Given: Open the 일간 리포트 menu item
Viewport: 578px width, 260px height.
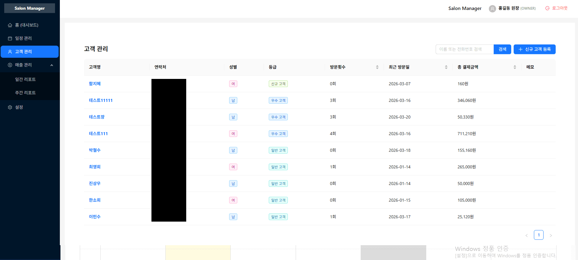Looking at the screenshot, I should pyautogui.click(x=25, y=79).
